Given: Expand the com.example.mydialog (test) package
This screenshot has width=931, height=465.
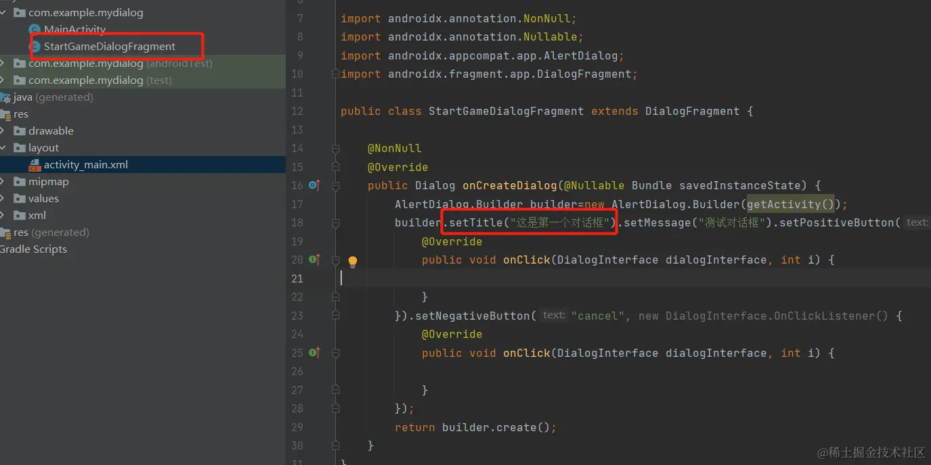Looking at the screenshot, I should tap(3, 80).
